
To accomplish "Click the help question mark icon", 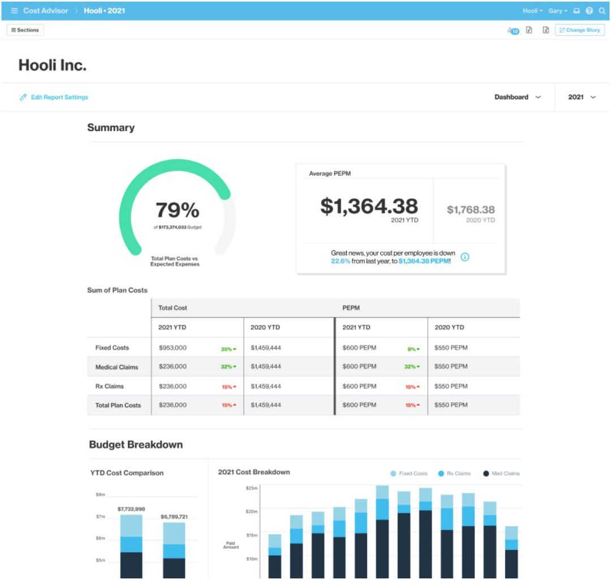I will coord(589,11).
